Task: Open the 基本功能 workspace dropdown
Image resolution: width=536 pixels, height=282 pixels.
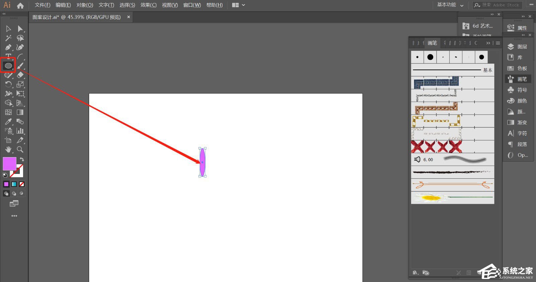Action: tap(450, 5)
